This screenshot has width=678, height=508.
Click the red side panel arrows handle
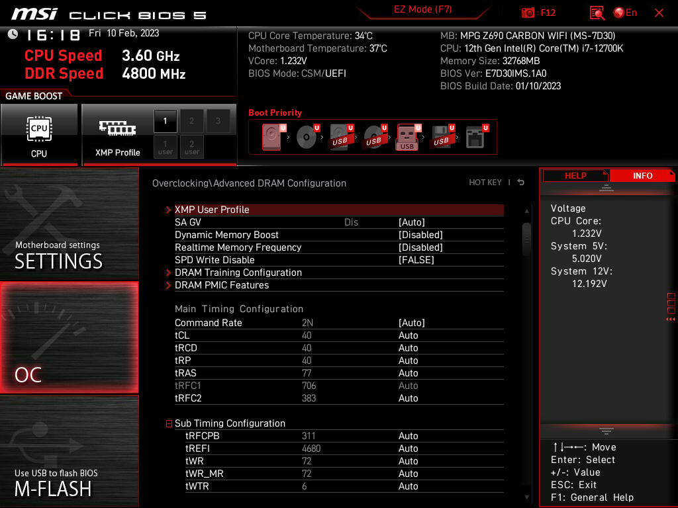671,307
